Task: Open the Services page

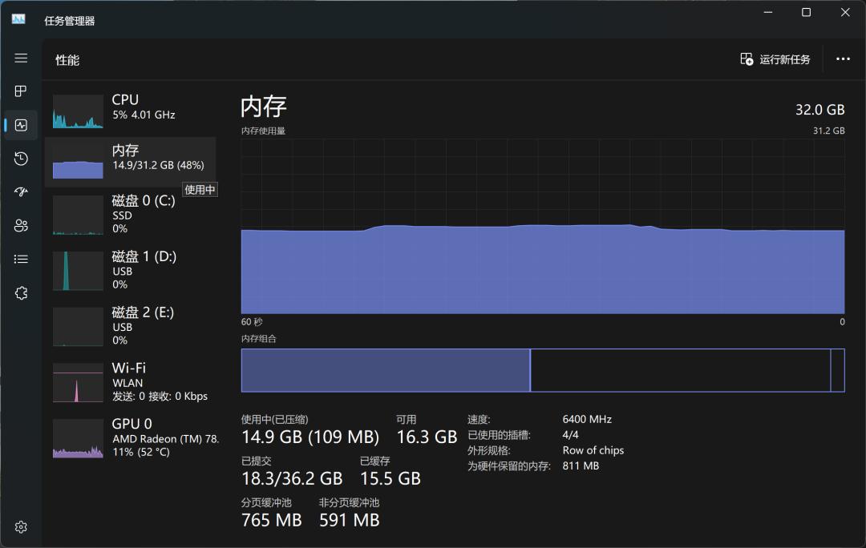Action: click(21, 292)
